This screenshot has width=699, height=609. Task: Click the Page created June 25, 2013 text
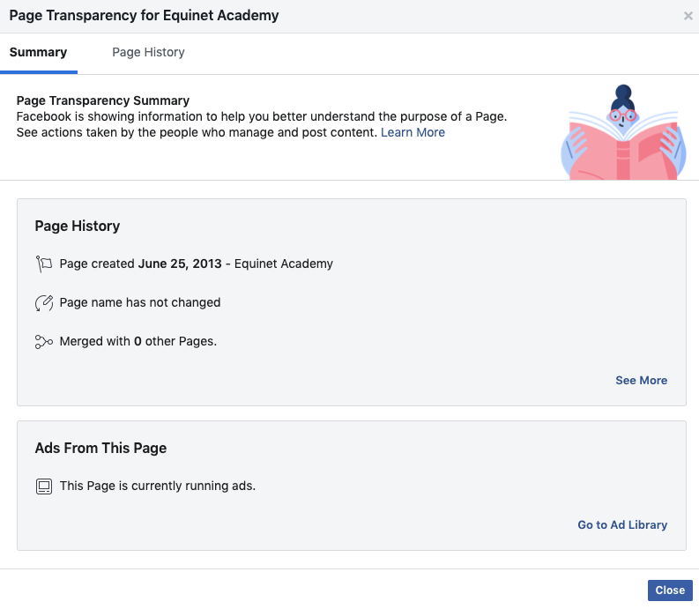[x=140, y=264]
